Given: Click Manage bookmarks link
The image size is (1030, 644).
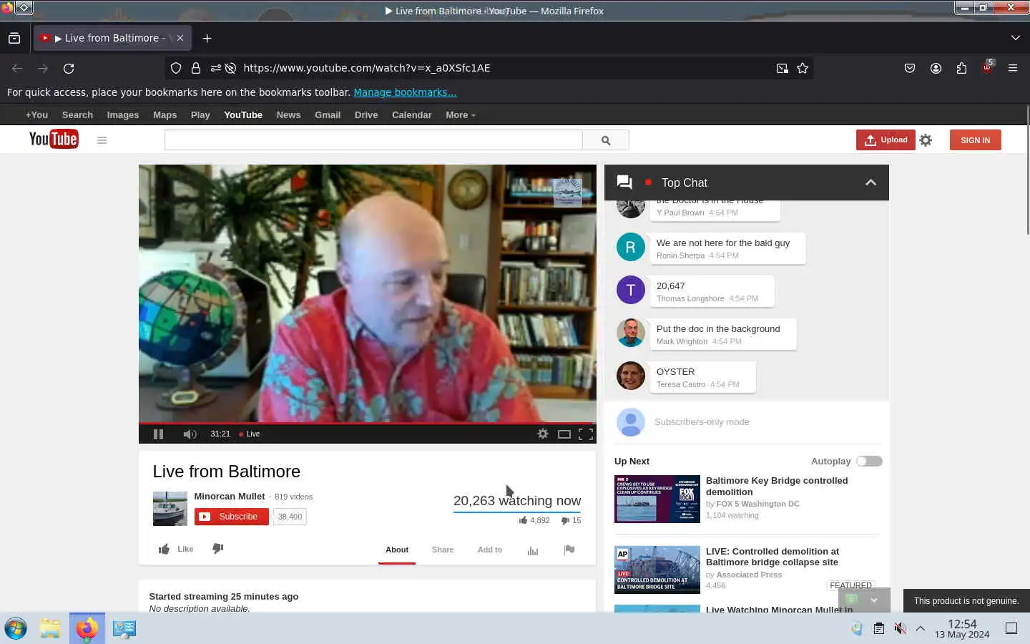Looking at the screenshot, I should point(405,92).
